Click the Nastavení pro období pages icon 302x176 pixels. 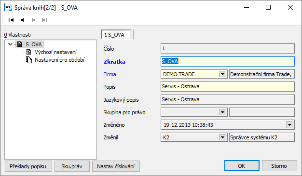click(29, 60)
